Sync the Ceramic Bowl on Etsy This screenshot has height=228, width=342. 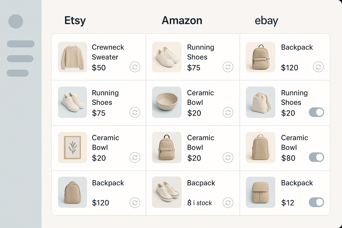[135, 158]
